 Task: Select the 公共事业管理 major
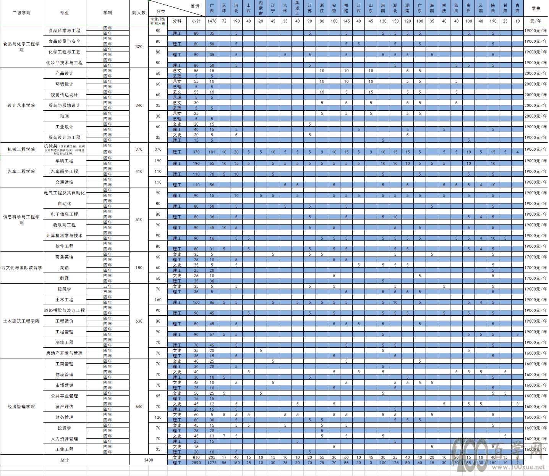point(65,396)
